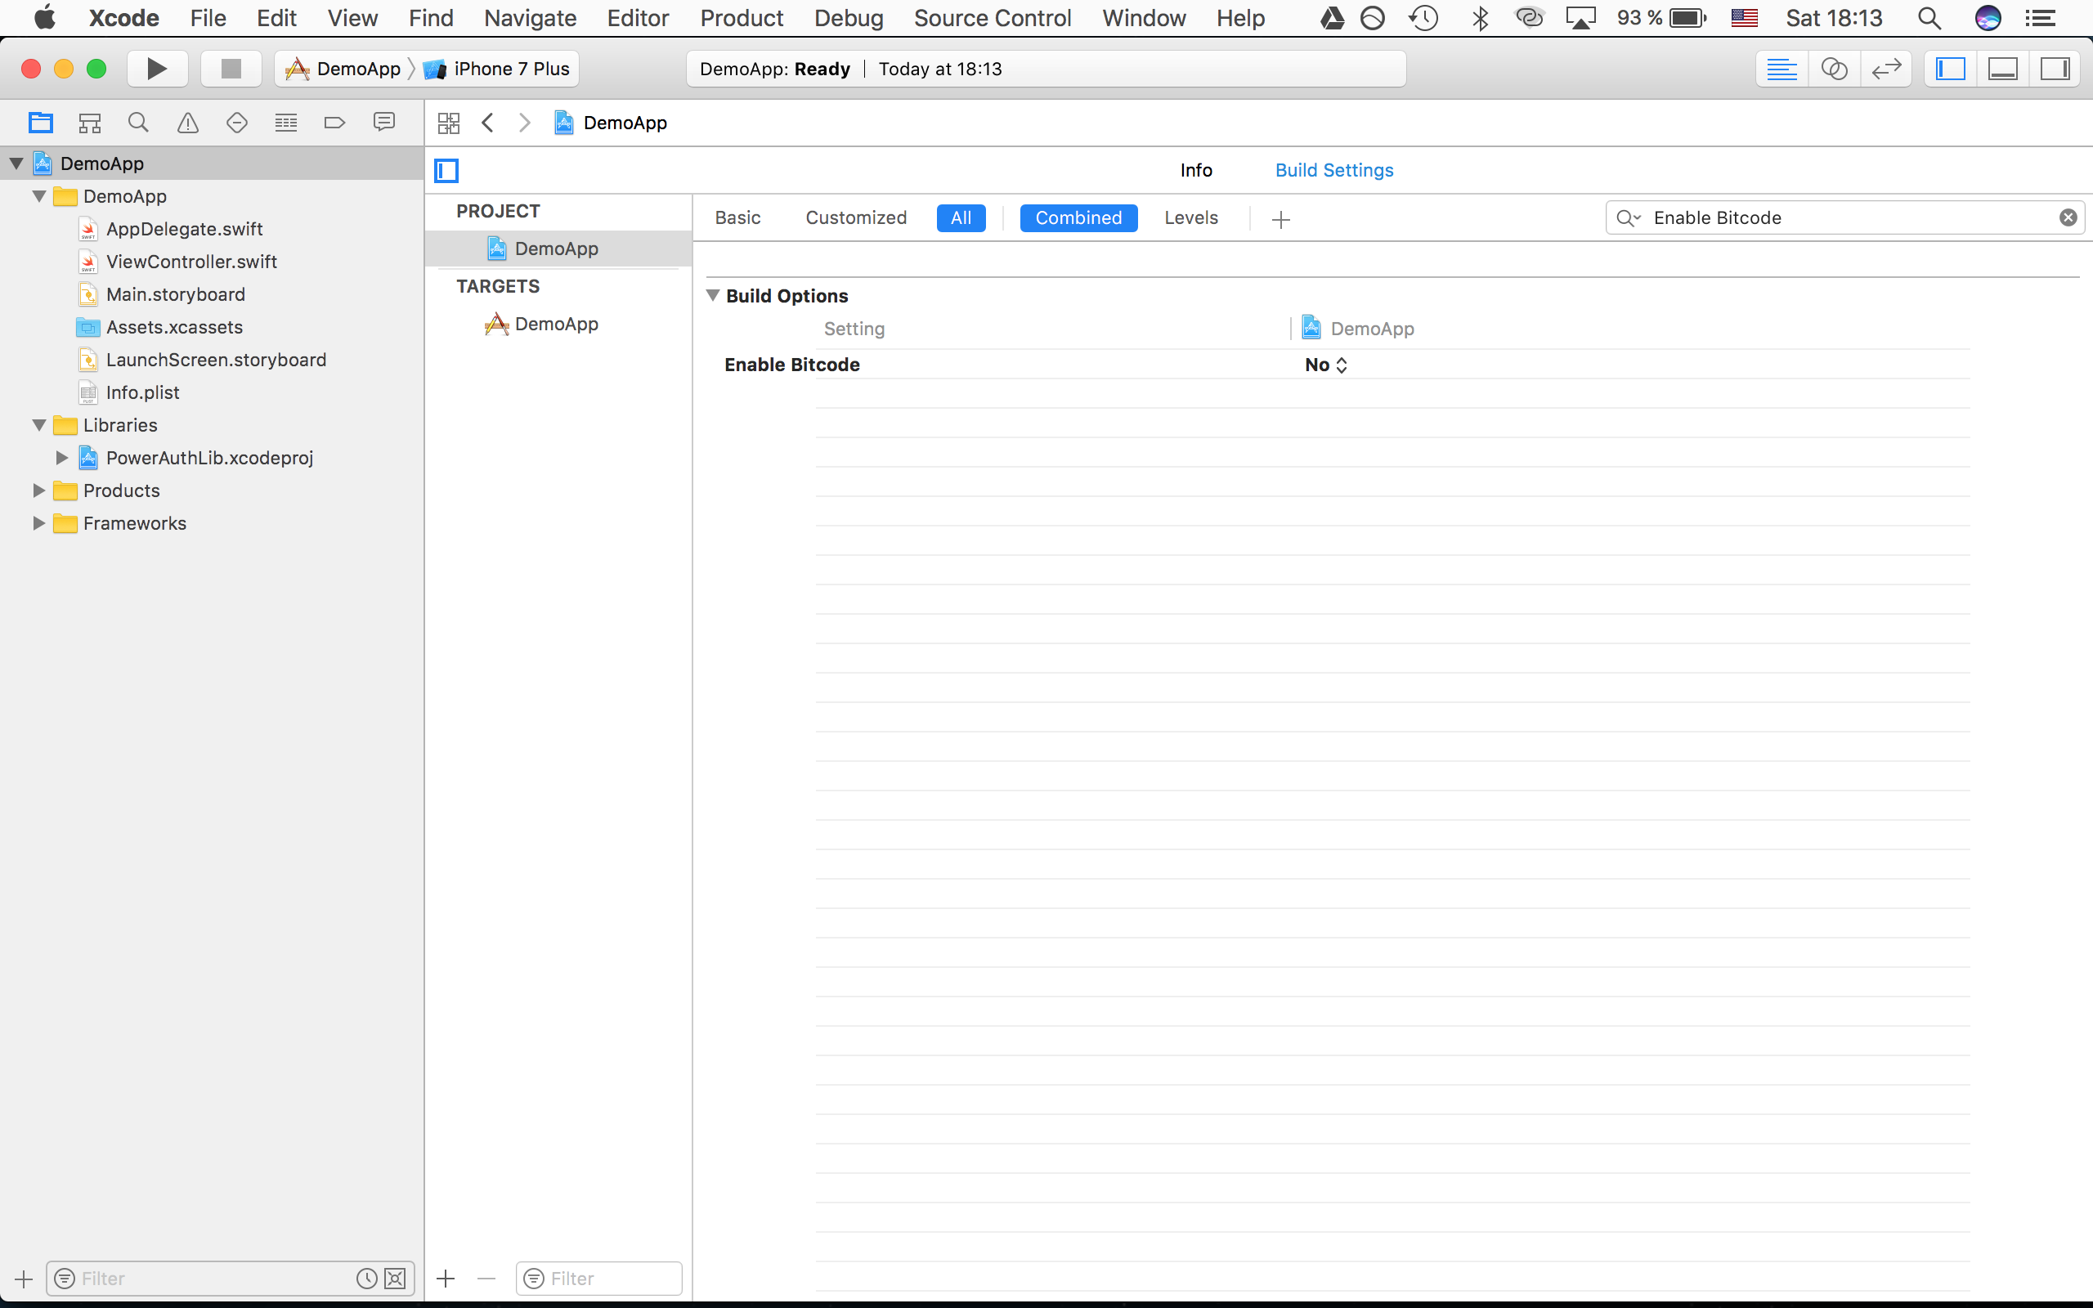Switch to the Build Settings tab
Viewport: 2093px width, 1308px height.
(1333, 170)
